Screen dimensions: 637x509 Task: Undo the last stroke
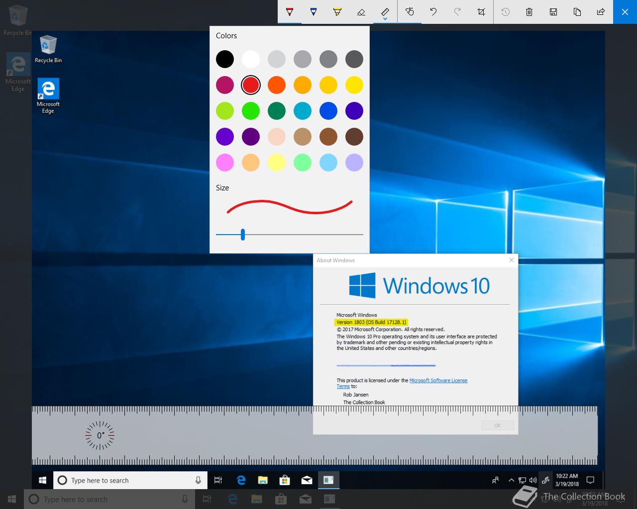[x=433, y=12]
